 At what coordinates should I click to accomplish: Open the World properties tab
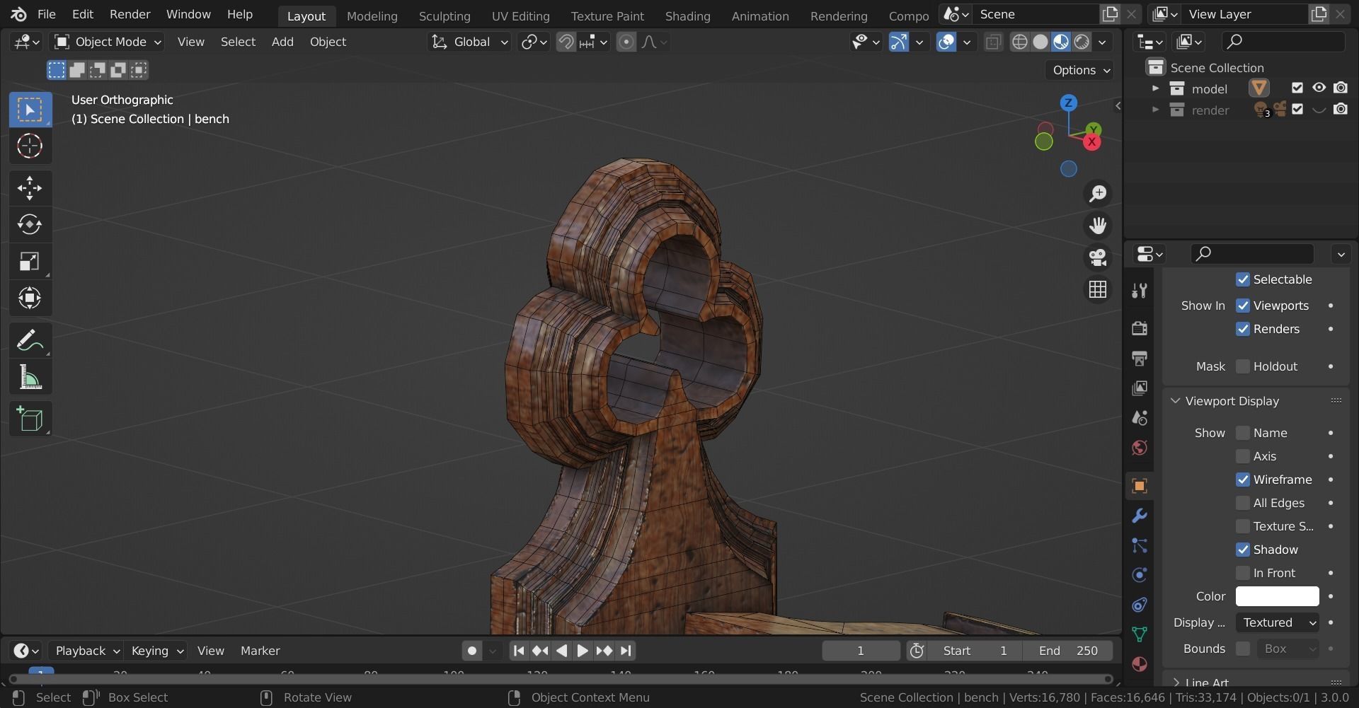point(1139,448)
